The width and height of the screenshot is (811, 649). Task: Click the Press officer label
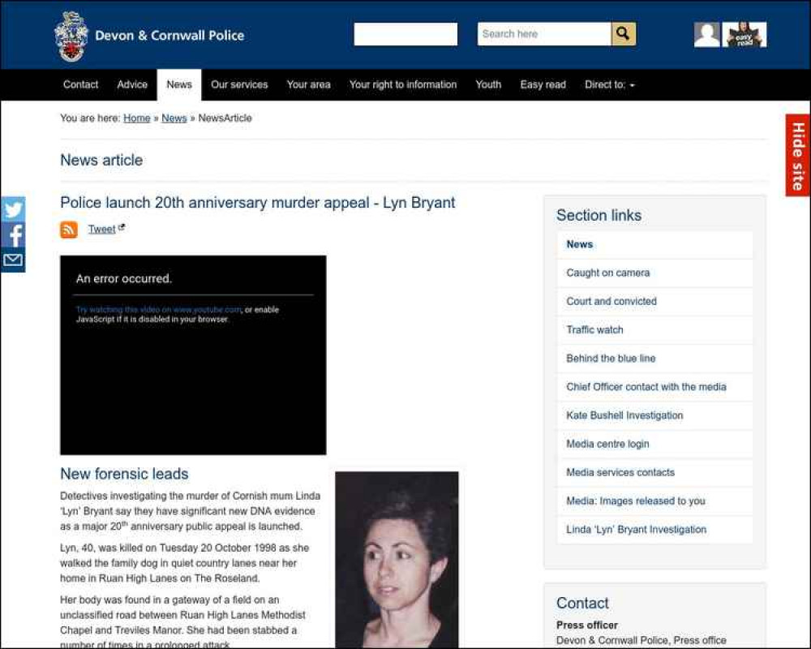[587, 625]
